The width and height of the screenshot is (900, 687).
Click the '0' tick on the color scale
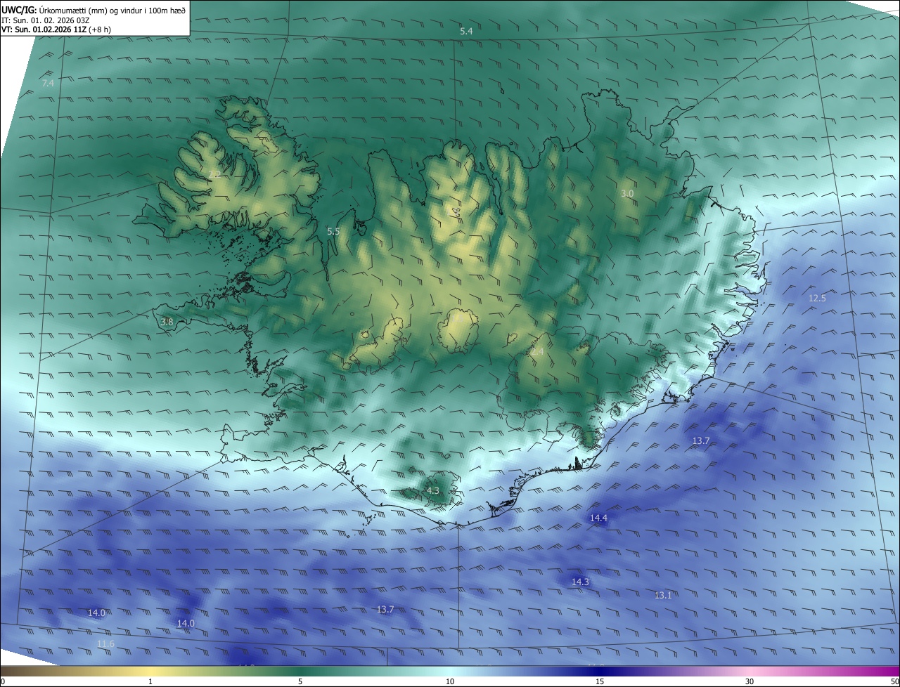coord(3,681)
